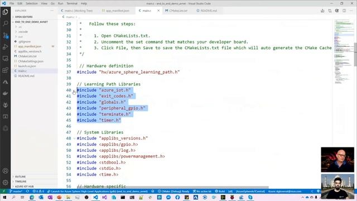The width and height of the screenshot is (357, 201).
Task: Switch to app_manifest.json tab
Action: point(115,11)
